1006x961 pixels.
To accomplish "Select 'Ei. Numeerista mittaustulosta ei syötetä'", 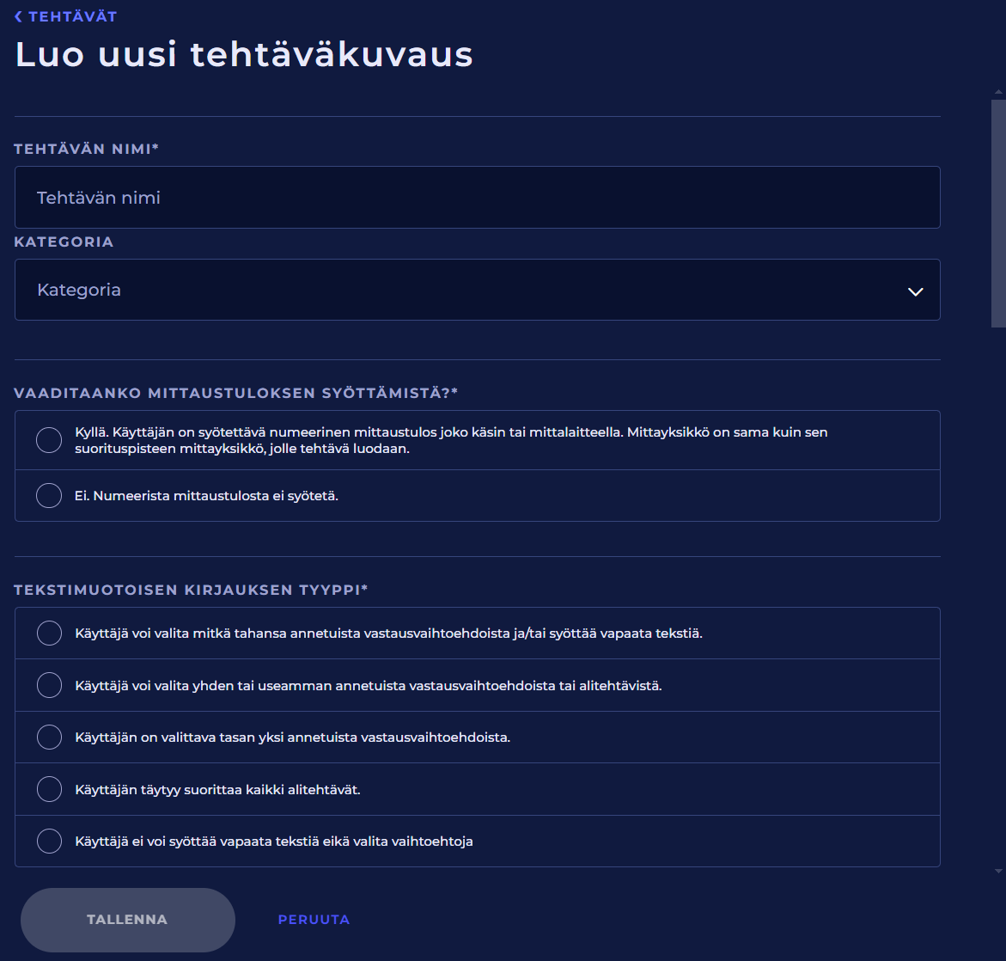I will tap(49, 496).
